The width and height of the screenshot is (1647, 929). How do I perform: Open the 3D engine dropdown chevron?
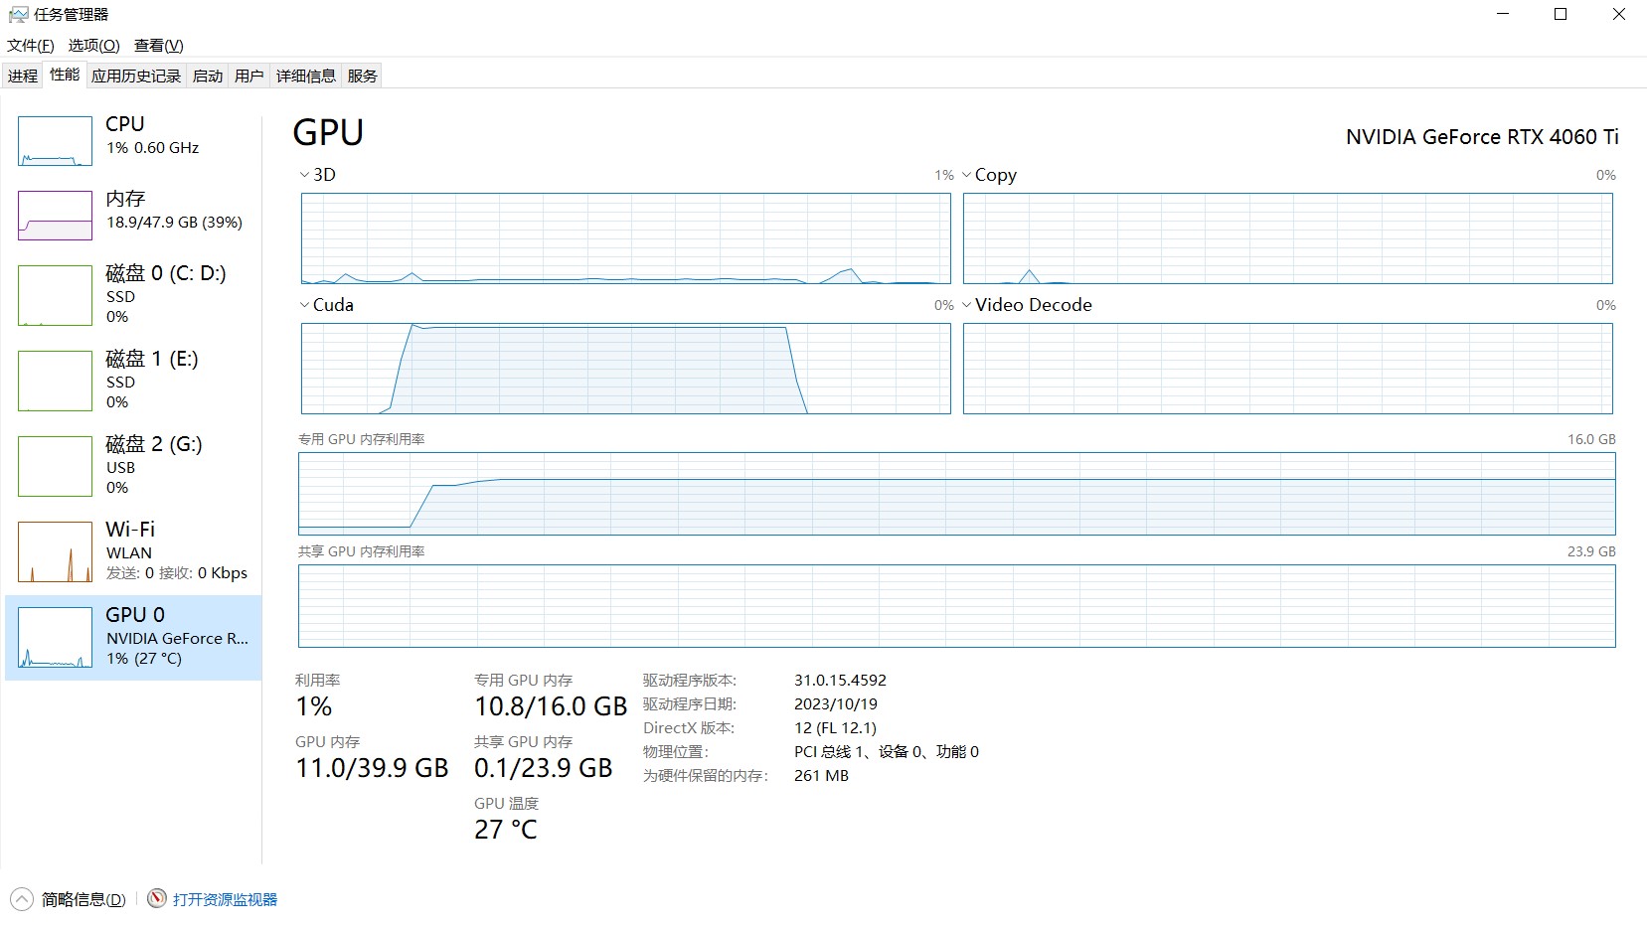(x=304, y=175)
